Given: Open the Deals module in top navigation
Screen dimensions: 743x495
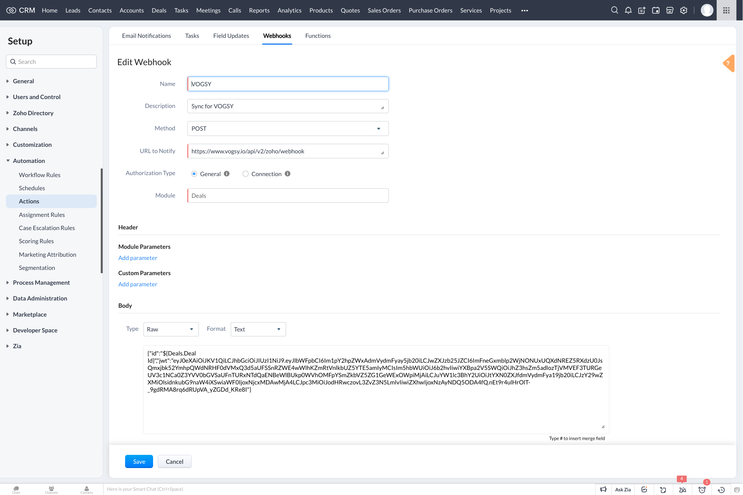Looking at the screenshot, I should pyautogui.click(x=159, y=10).
